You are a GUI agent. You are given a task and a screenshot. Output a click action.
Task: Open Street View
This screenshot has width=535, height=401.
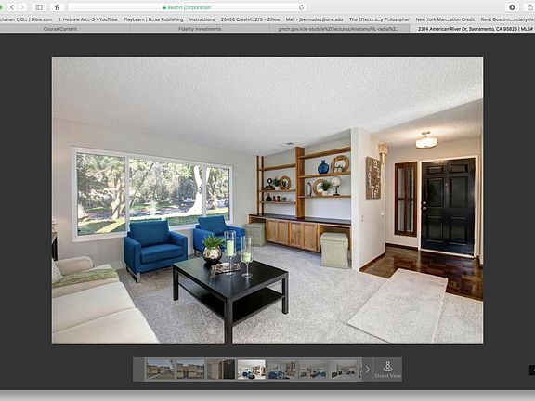(388, 369)
